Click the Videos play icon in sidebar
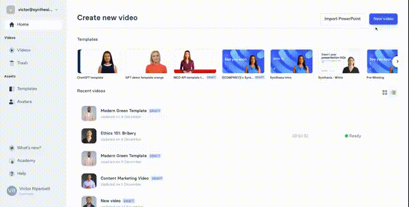 [x=12, y=50]
